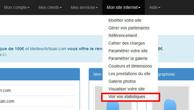This screenshot has height=110, width=194.
Task: Collapse the Mon site internet menu
Action: point(123,7)
